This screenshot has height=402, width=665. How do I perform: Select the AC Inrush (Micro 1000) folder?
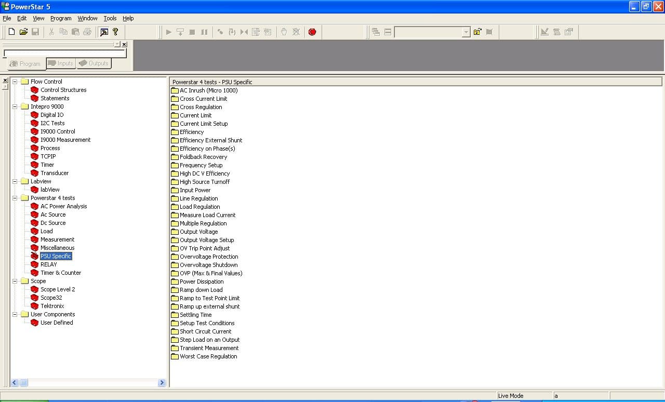[x=209, y=90]
